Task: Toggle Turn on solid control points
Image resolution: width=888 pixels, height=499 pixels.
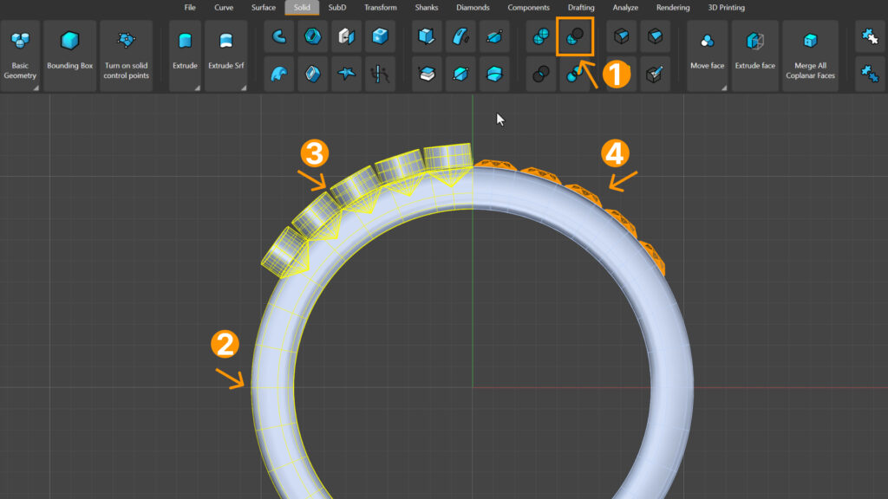Action: click(127, 55)
